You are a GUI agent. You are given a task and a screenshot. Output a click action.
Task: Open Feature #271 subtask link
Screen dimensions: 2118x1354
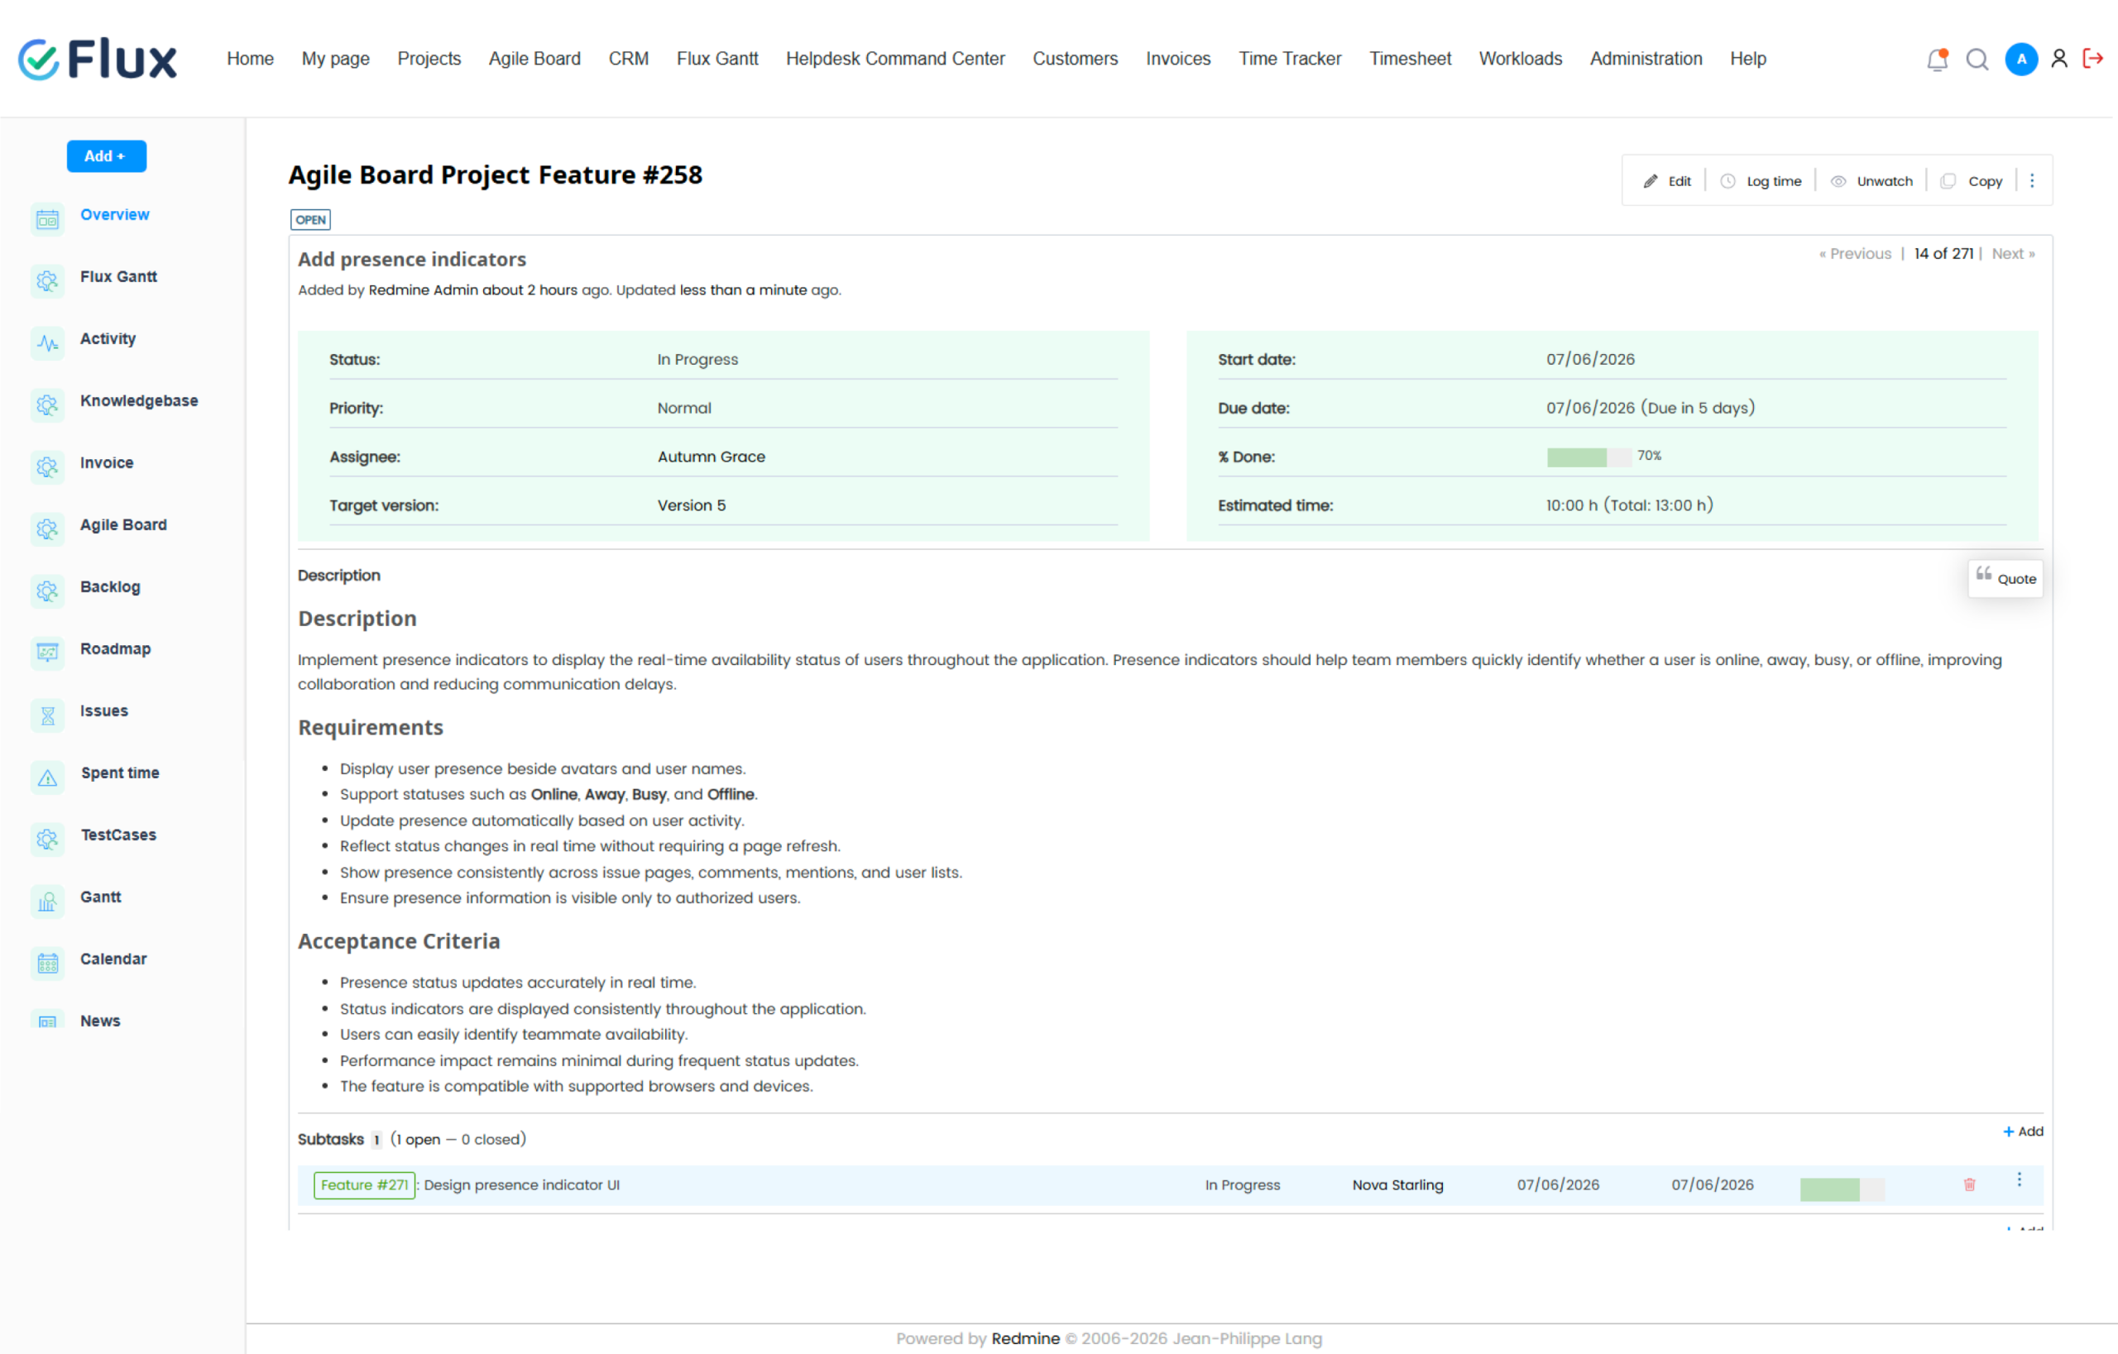pos(364,1185)
